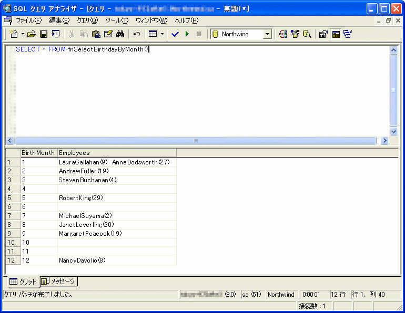Click the Paste clipboard icon
The width and height of the screenshot is (405, 313).
coord(96,34)
